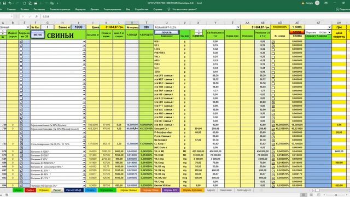Click the orange БМВД button

(x=297, y=32)
